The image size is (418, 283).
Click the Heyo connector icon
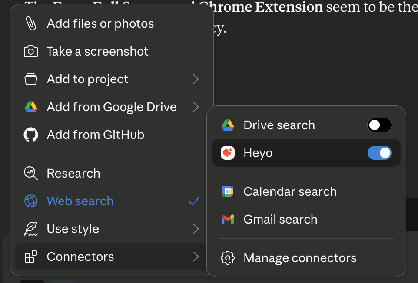click(x=227, y=153)
